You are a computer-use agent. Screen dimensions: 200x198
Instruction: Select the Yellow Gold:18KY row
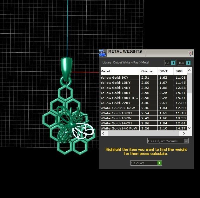(x=143, y=93)
